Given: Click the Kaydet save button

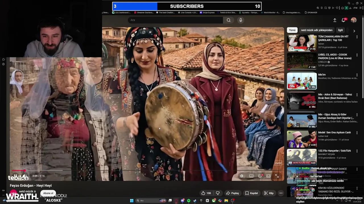Looking at the screenshot, I should click(251, 193).
